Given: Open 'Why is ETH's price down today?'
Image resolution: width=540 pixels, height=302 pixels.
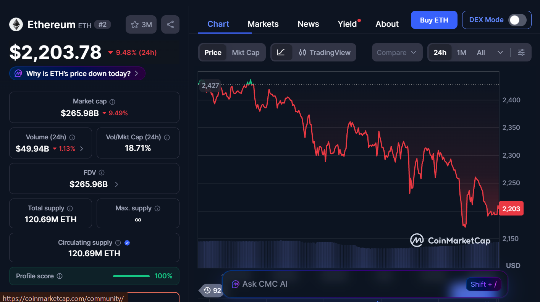Looking at the screenshot, I should [77, 73].
